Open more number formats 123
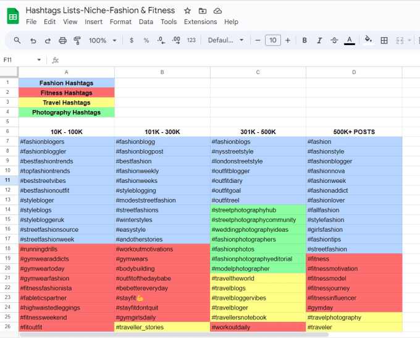The height and width of the screenshot is (338, 420). (191, 41)
